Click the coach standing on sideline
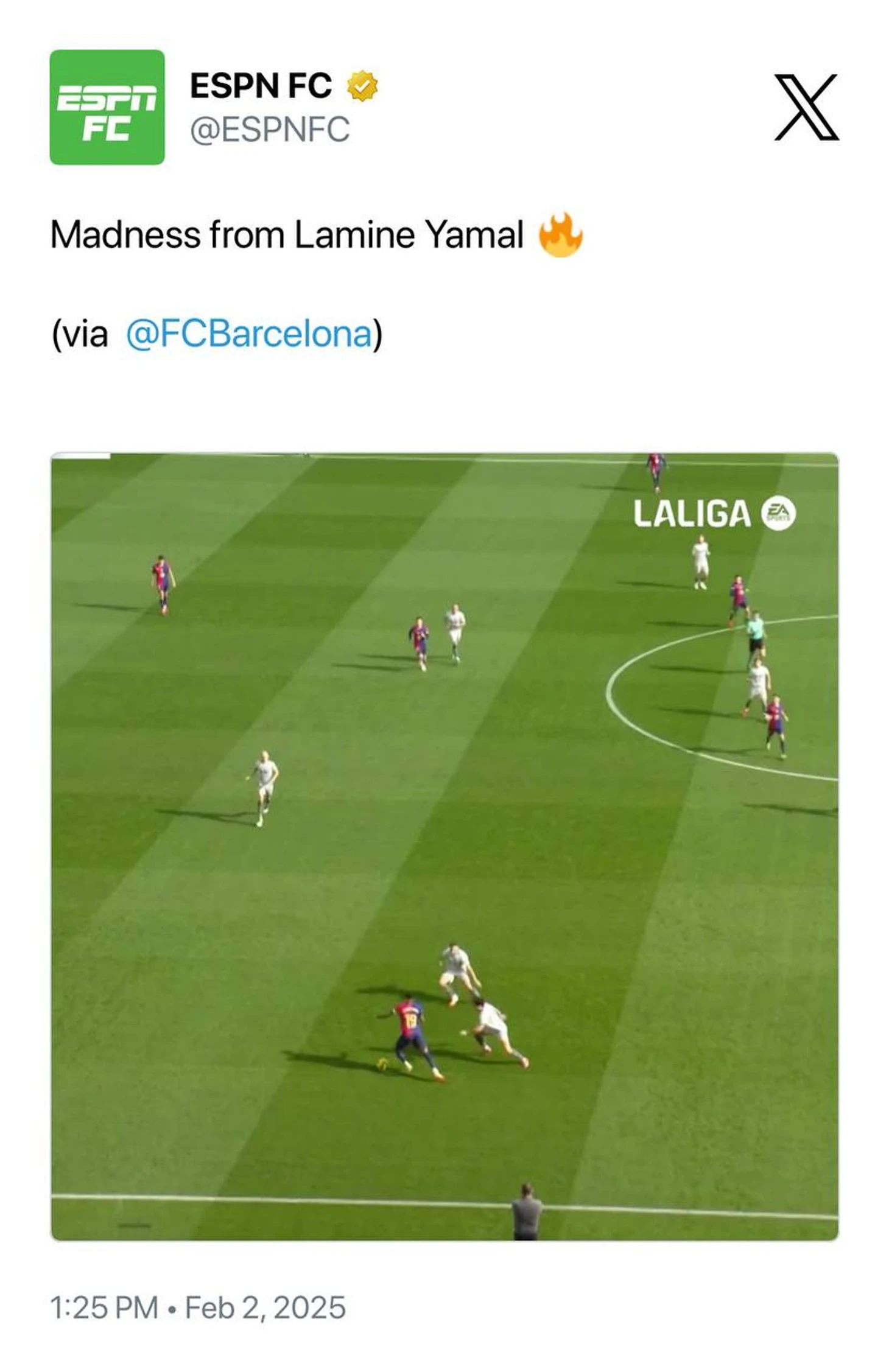This screenshot has width=889, height=1372. 527,1211
